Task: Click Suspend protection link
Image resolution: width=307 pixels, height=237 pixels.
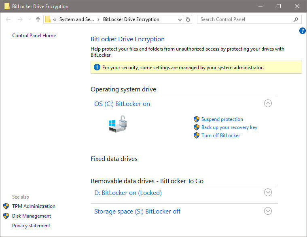Action: pyautogui.click(x=222, y=119)
